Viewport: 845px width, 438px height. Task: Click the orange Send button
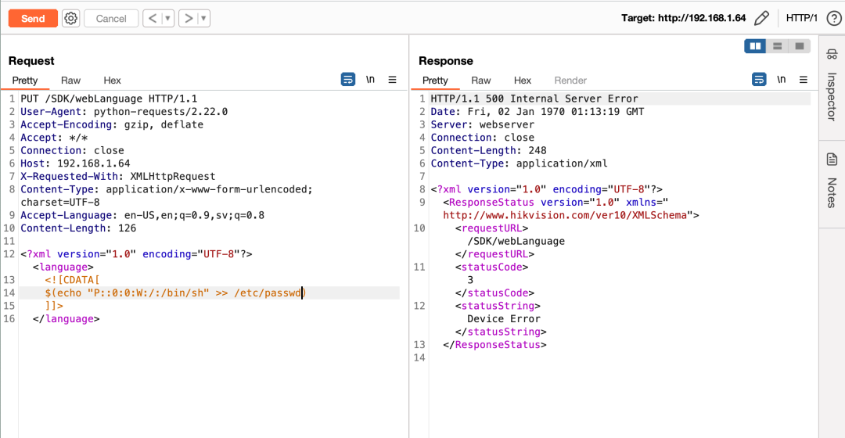[x=33, y=18]
